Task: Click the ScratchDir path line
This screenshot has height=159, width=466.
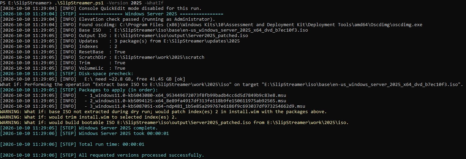Action: 102,57
